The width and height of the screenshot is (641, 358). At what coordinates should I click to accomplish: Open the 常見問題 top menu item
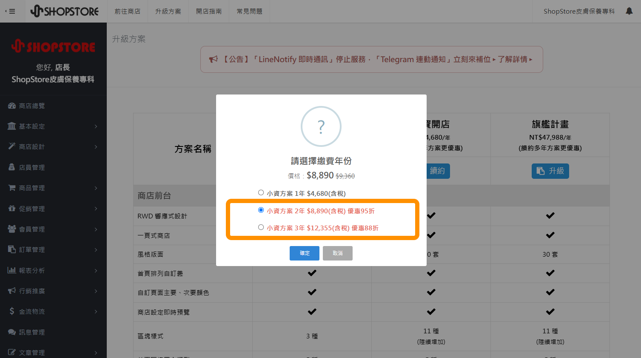pos(250,11)
